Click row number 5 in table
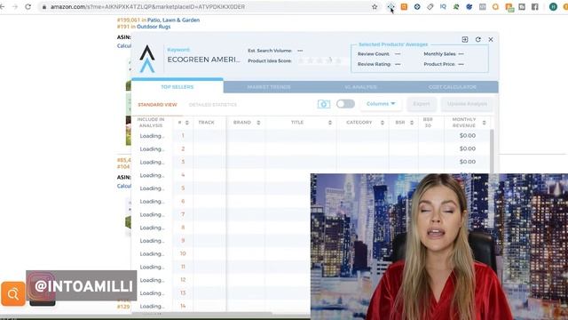Viewport: 568px width, 320px height. click(183, 188)
